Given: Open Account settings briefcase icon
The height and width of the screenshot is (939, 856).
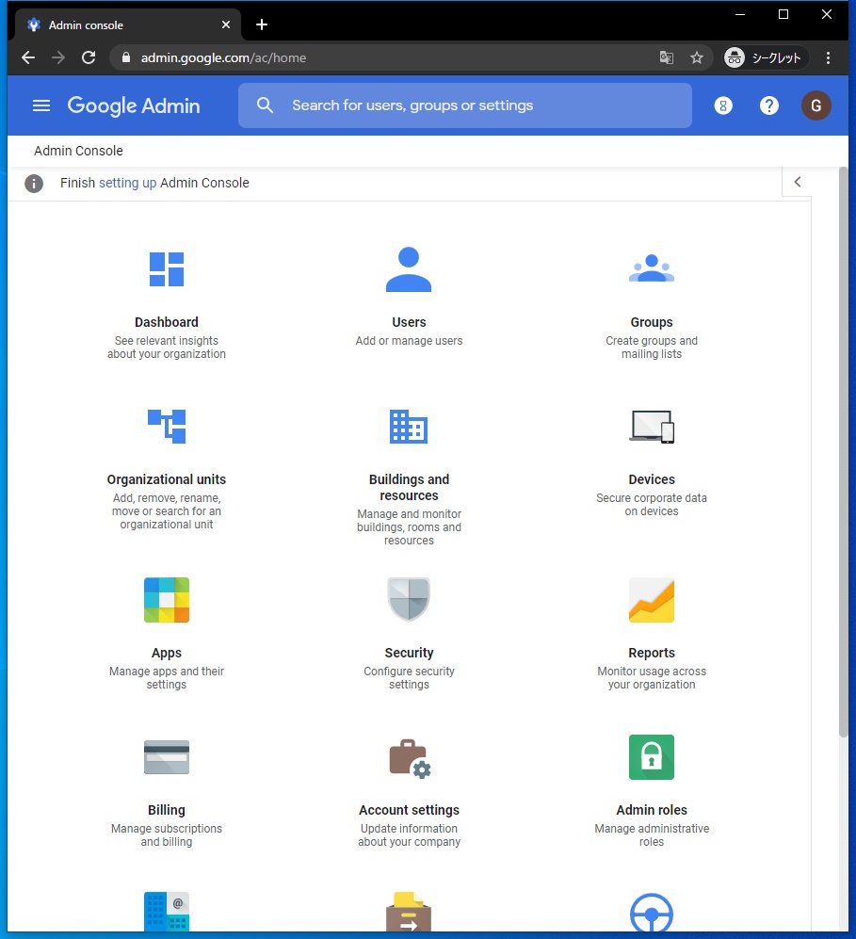Looking at the screenshot, I should [410, 759].
